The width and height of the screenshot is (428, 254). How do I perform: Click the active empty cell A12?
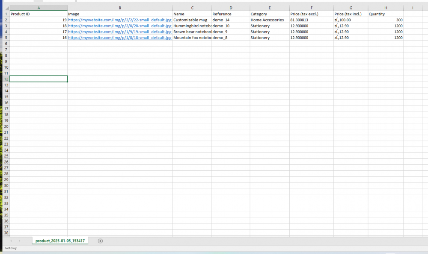pyautogui.click(x=39, y=79)
